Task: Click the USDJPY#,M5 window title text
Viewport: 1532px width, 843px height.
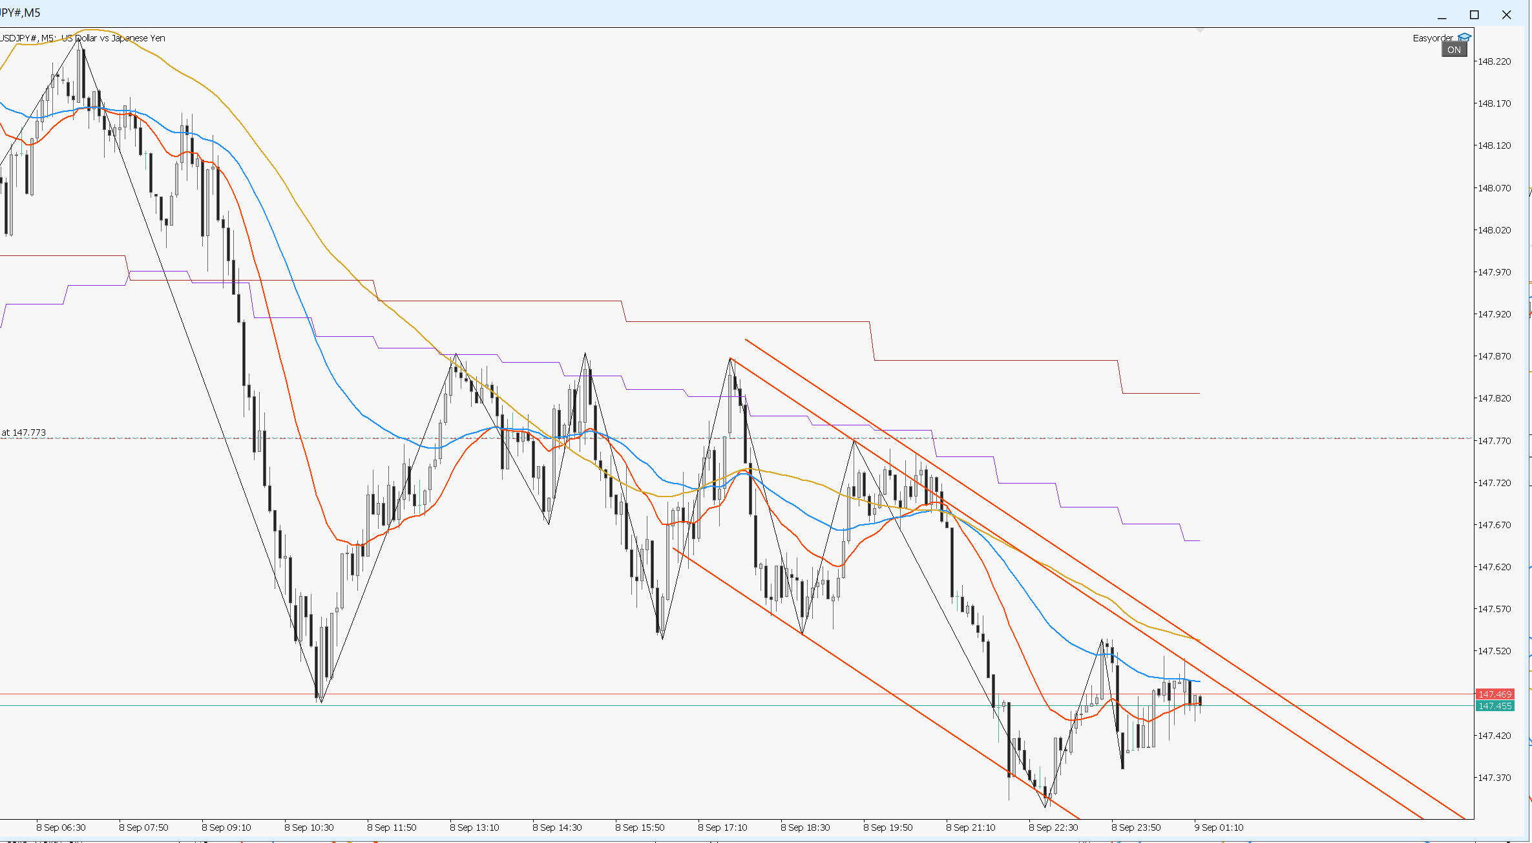Action: (x=20, y=13)
